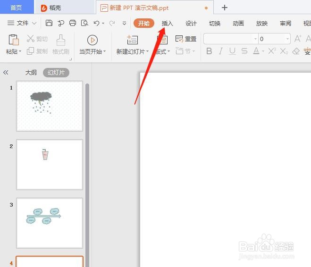Image resolution: width=311 pixels, height=267 pixels.
Task: Expand the 当页开始 dropdown
Action: pos(104,51)
